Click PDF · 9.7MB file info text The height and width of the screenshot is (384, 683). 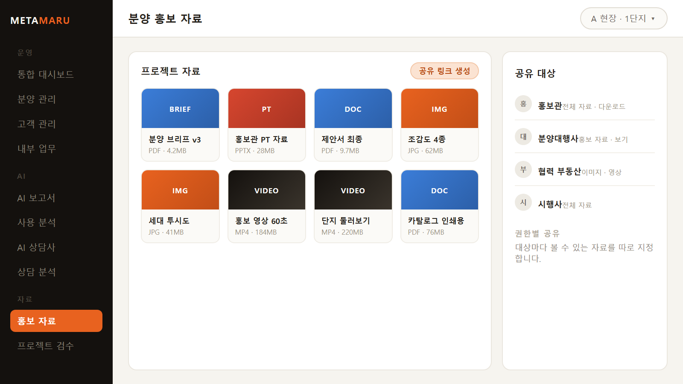[x=340, y=151]
